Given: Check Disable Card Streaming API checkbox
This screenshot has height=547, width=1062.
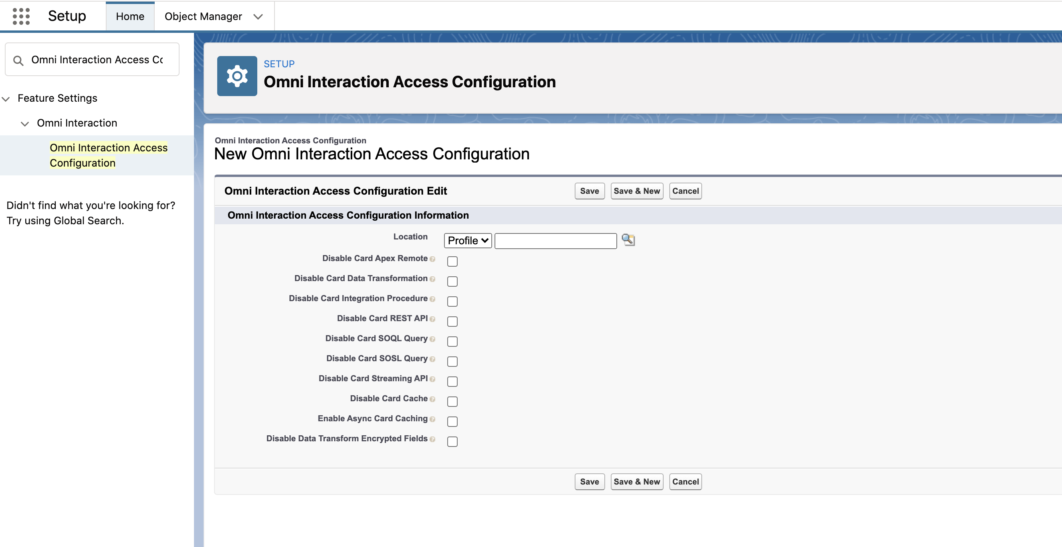Looking at the screenshot, I should click(452, 381).
